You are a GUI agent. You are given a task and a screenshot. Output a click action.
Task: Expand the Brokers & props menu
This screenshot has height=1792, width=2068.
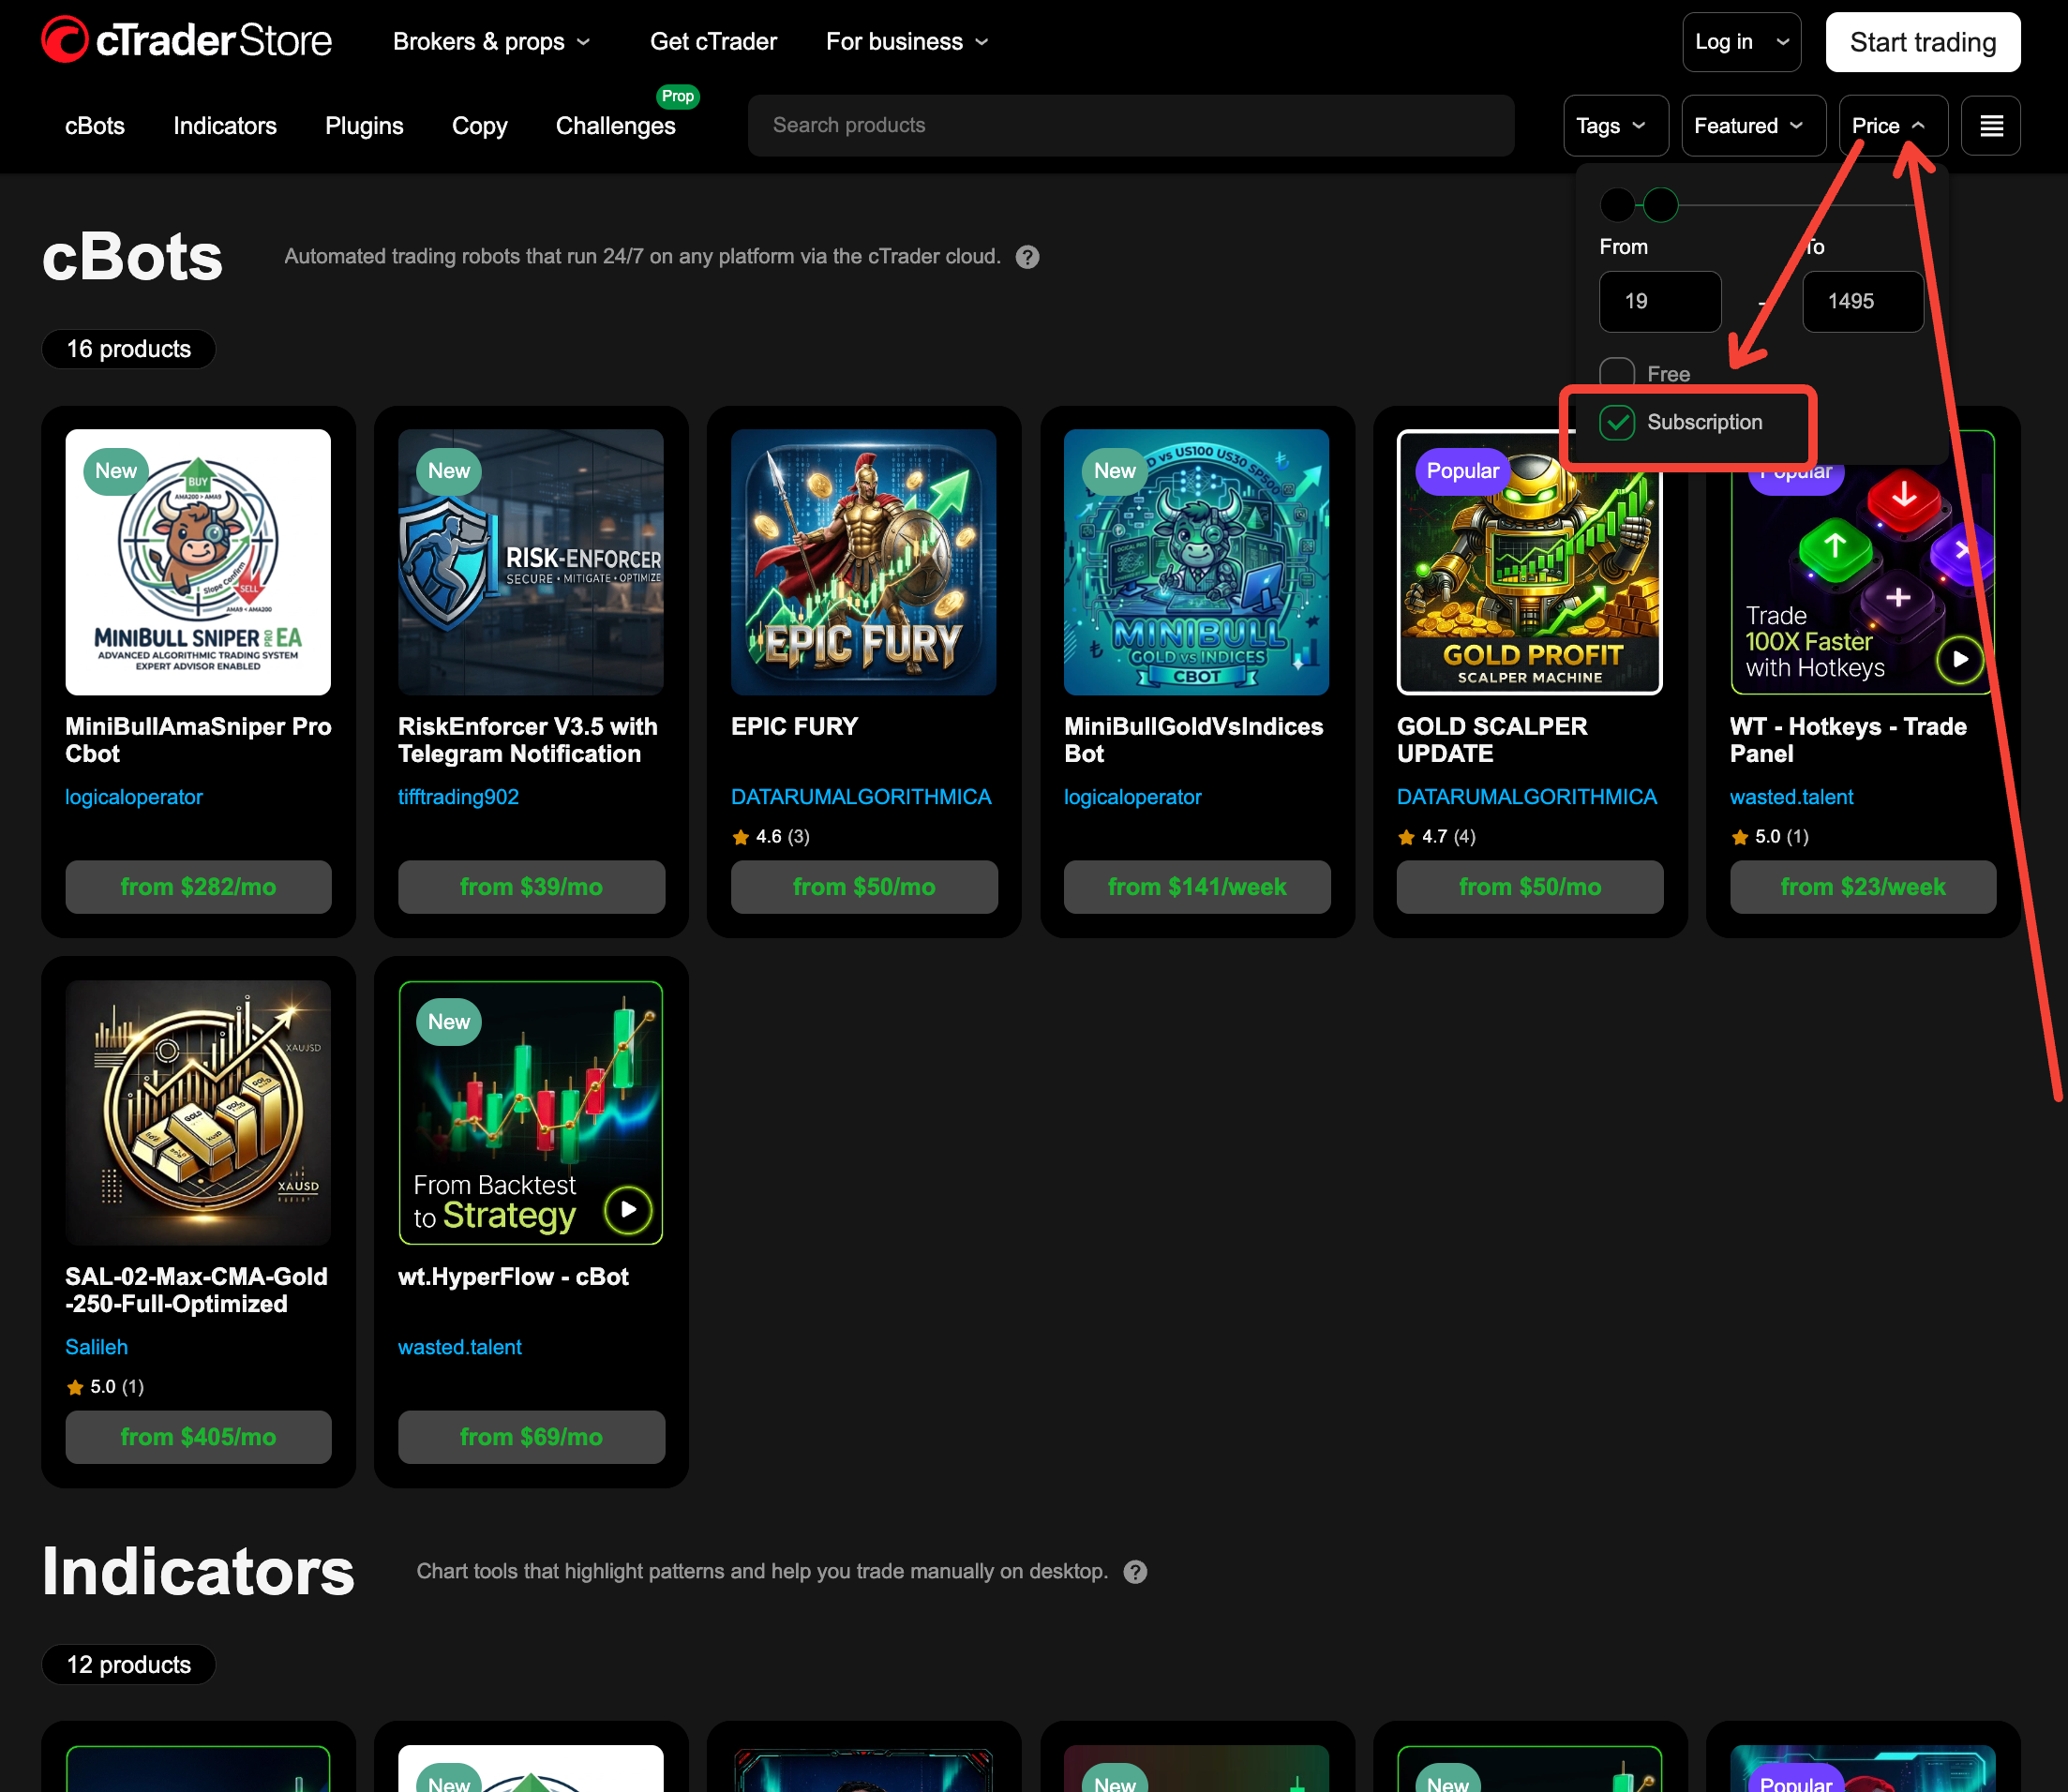pyautogui.click(x=491, y=42)
